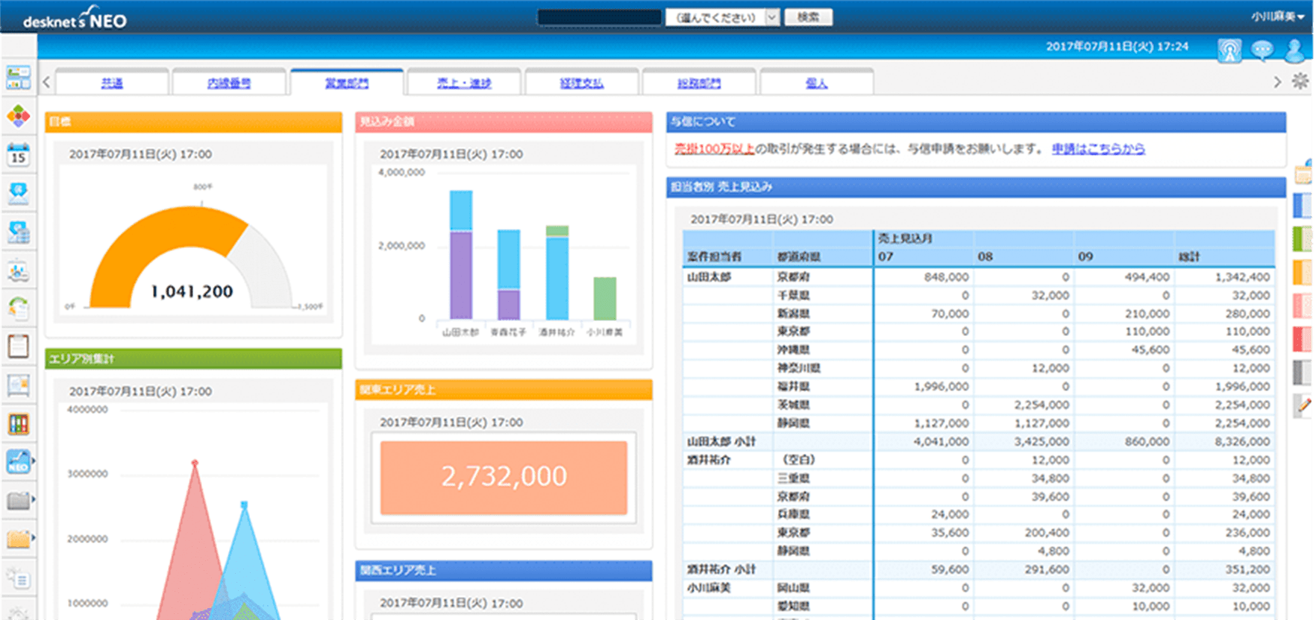Image resolution: width=1316 pixels, height=620 pixels.
Task: Click the list document icon in sidebar
Action: click(18, 578)
